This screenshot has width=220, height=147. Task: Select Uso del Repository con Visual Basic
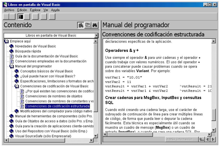point(51,131)
